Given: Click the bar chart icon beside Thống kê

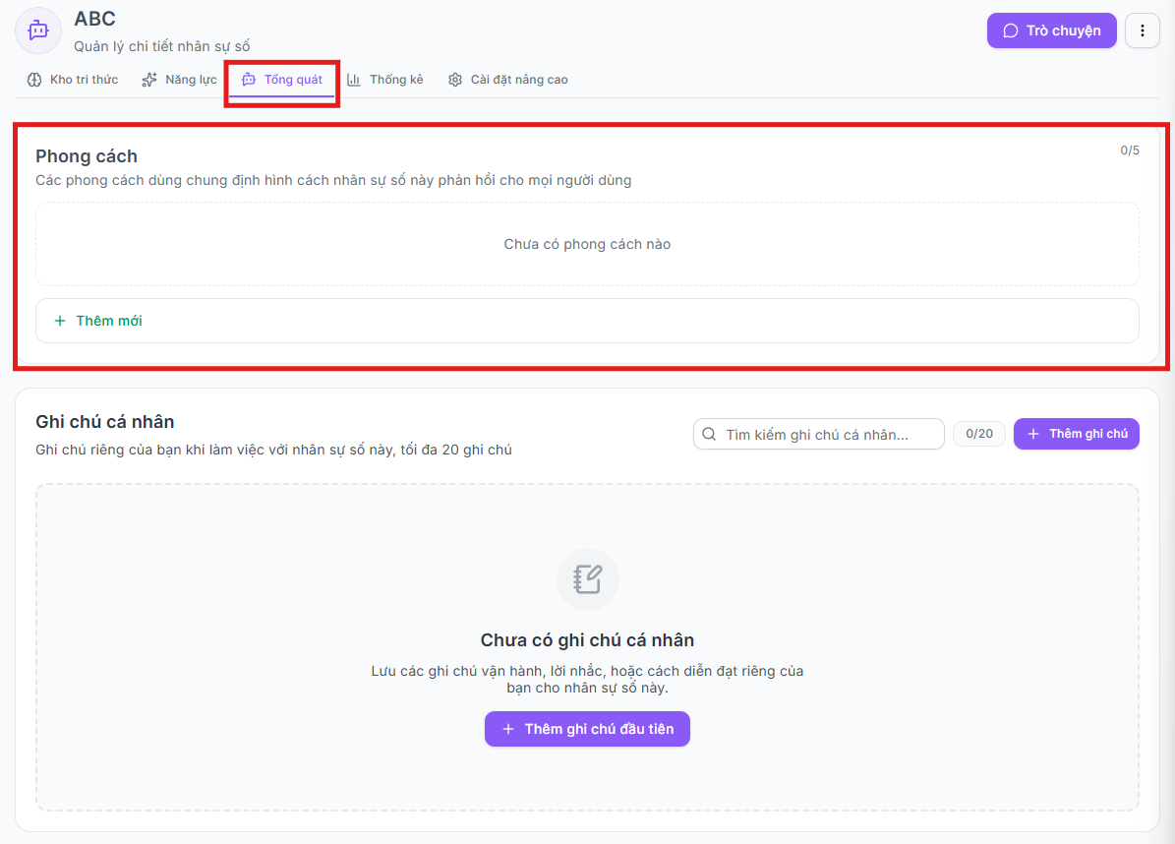Looking at the screenshot, I should (354, 80).
